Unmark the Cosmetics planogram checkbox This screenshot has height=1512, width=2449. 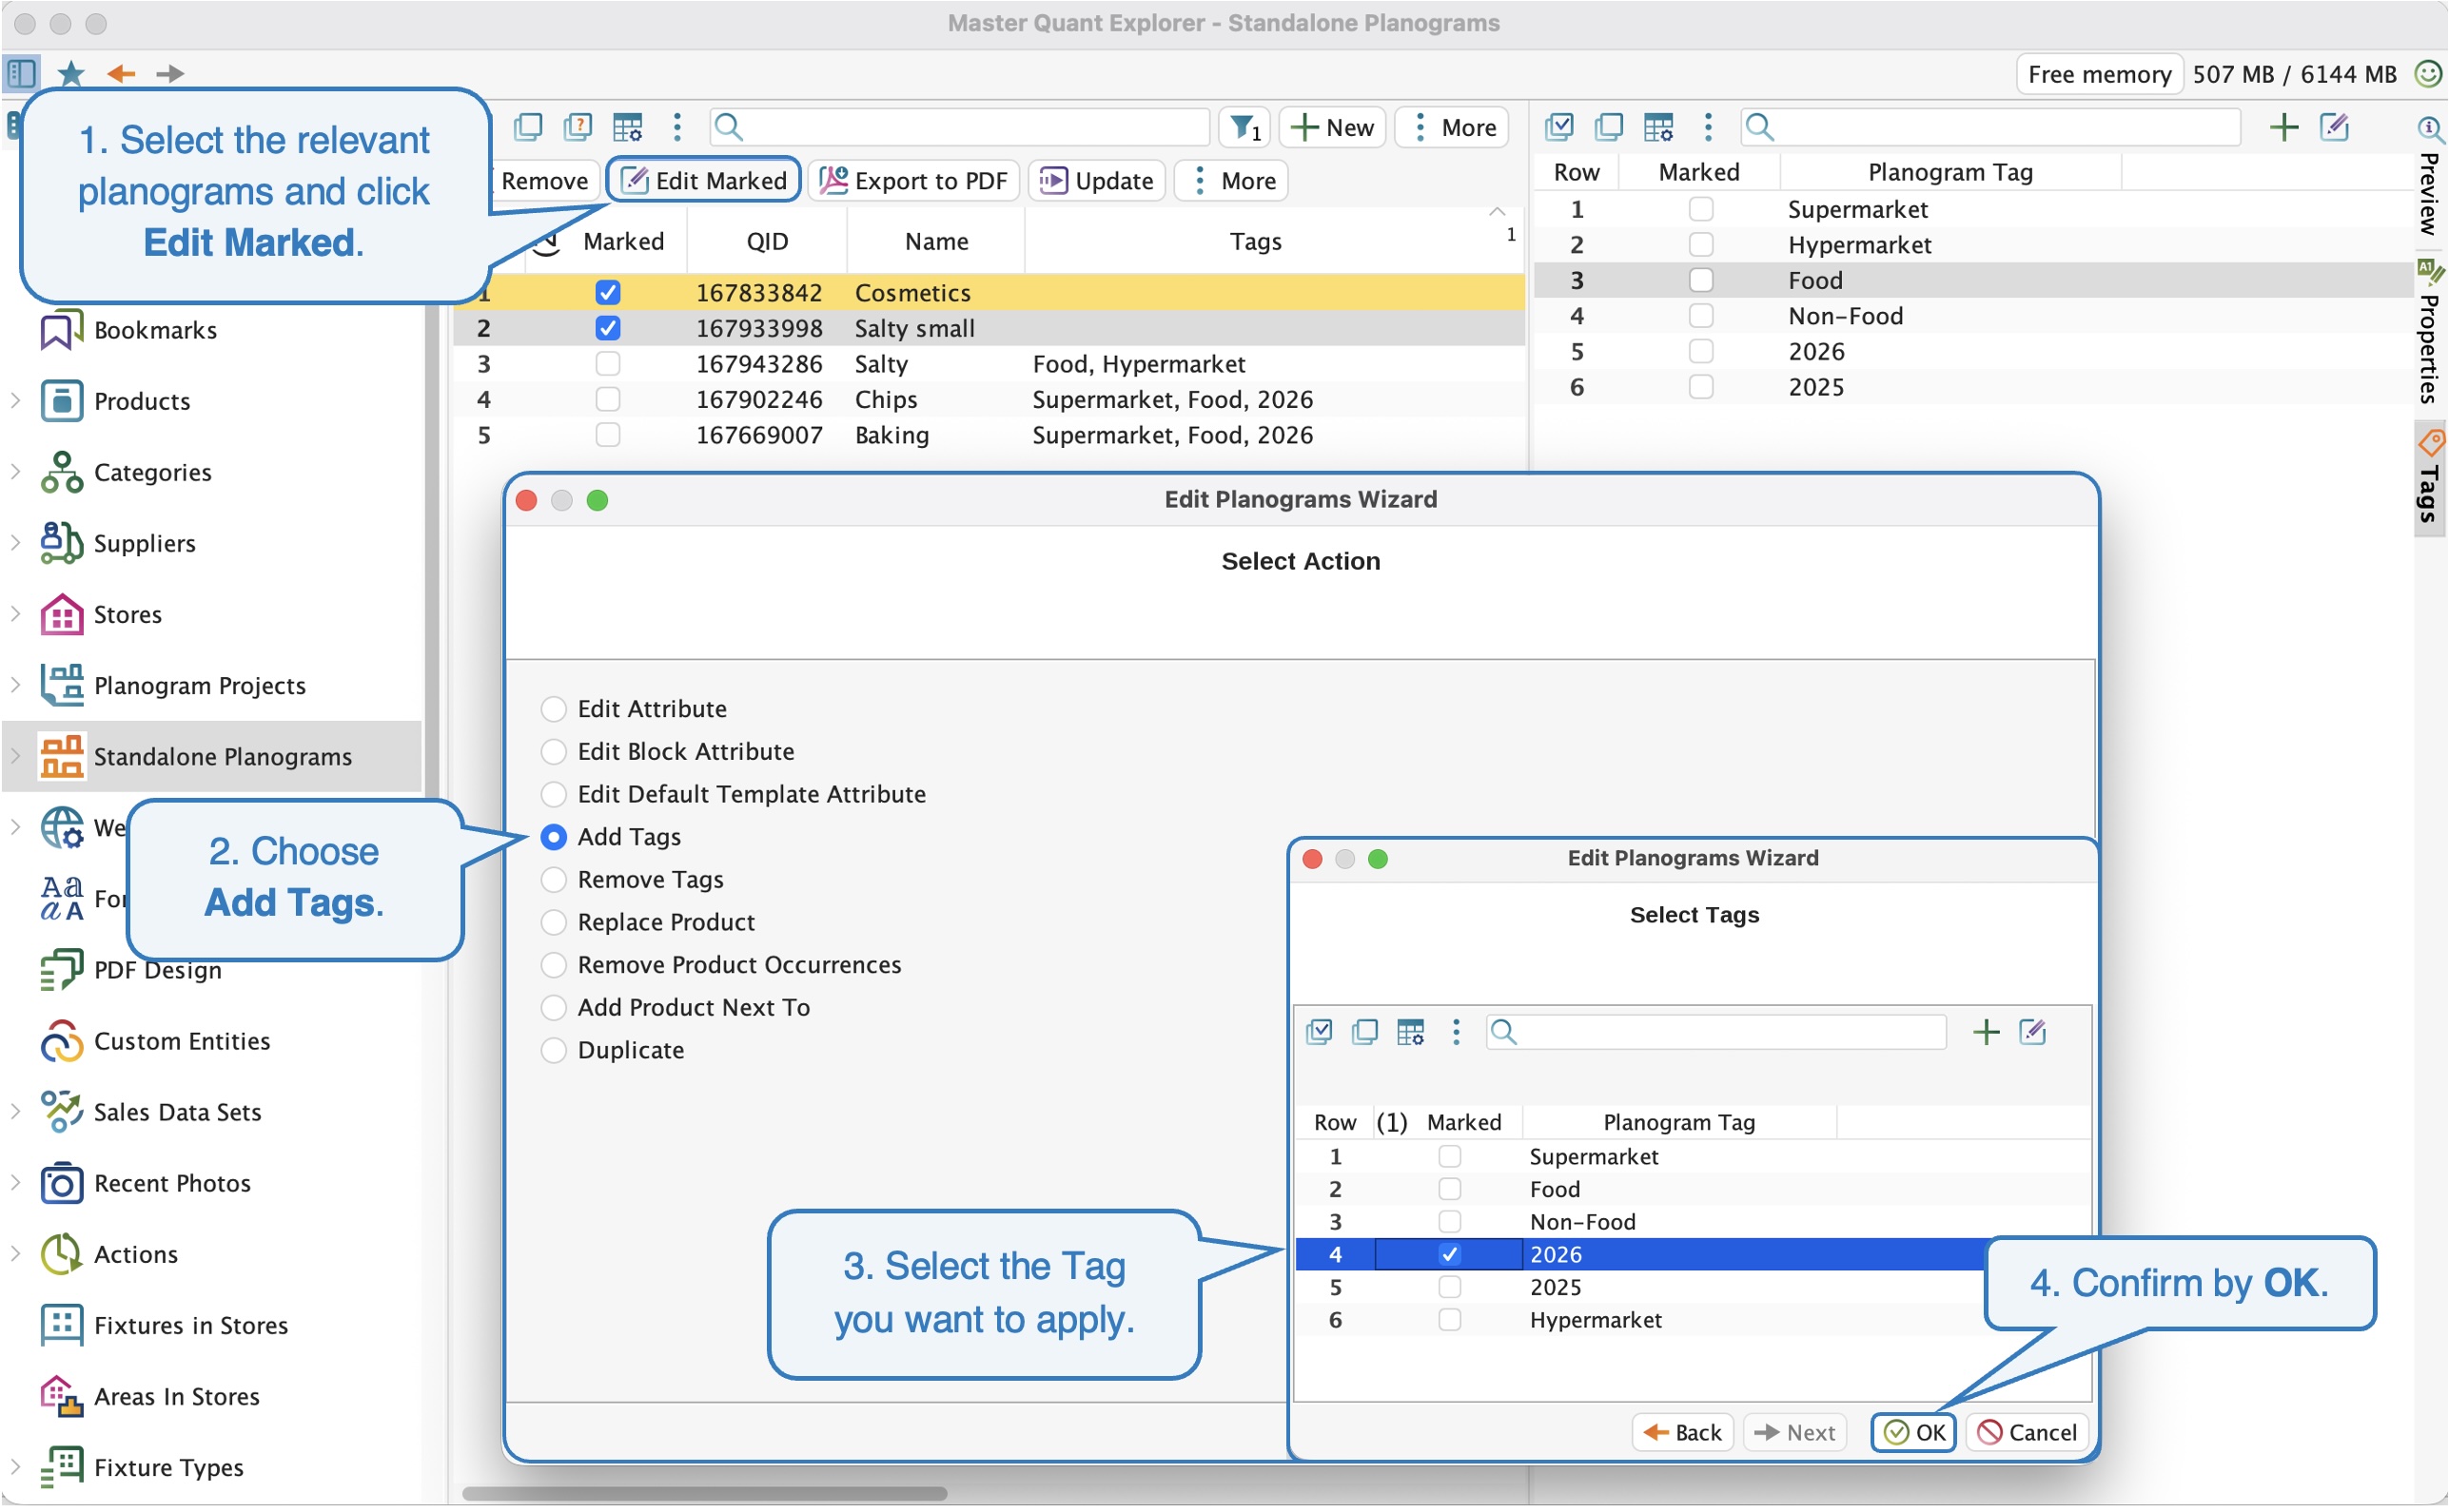[x=607, y=292]
